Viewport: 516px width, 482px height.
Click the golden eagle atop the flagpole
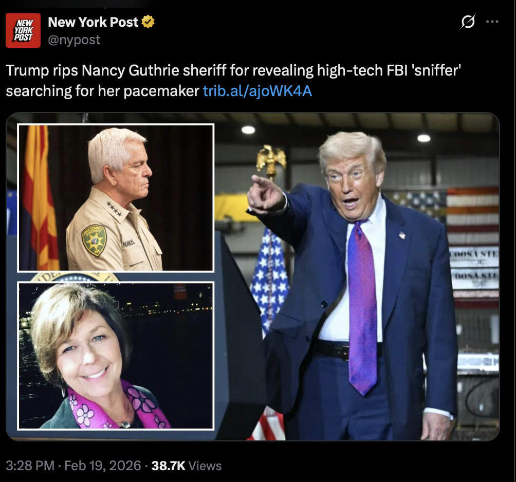point(271,160)
